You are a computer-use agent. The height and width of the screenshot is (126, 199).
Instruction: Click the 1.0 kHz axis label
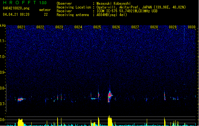3,57
